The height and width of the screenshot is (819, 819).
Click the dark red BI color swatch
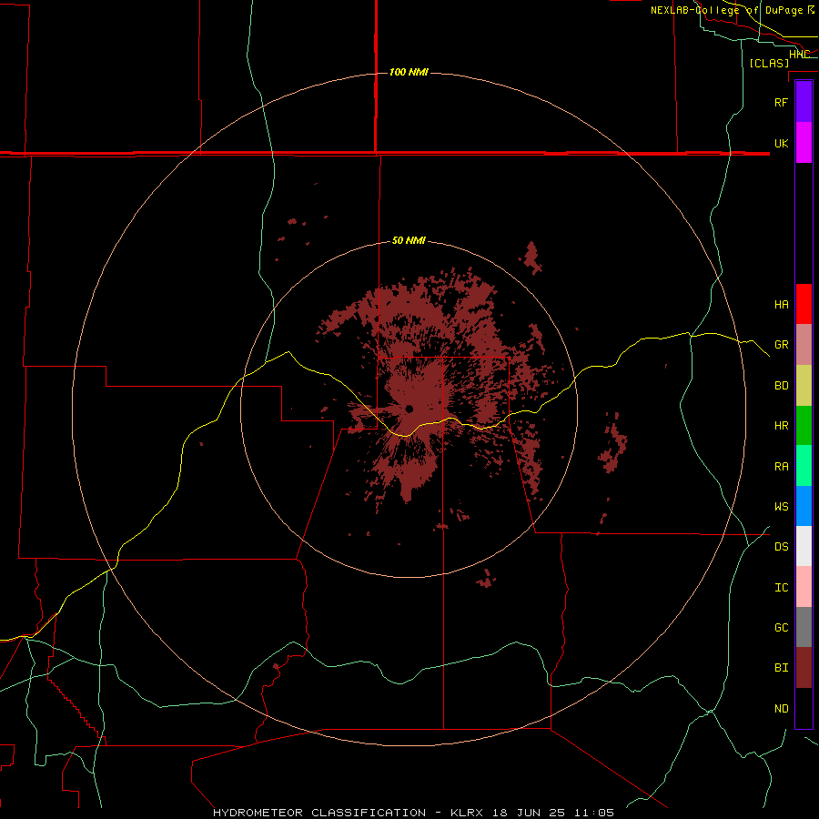click(804, 668)
